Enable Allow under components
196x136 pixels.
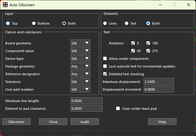105,59
